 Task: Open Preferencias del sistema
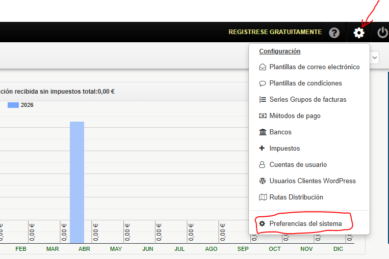coord(305,223)
